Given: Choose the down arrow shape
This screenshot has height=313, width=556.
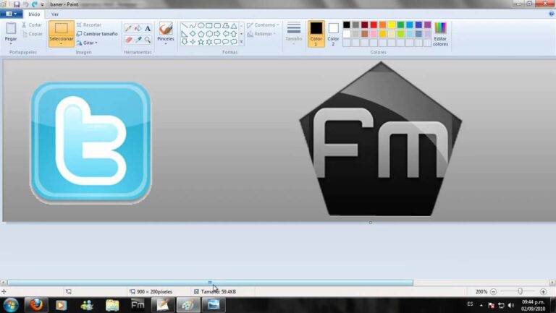Looking at the screenshot, I should (x=185, y=42).
